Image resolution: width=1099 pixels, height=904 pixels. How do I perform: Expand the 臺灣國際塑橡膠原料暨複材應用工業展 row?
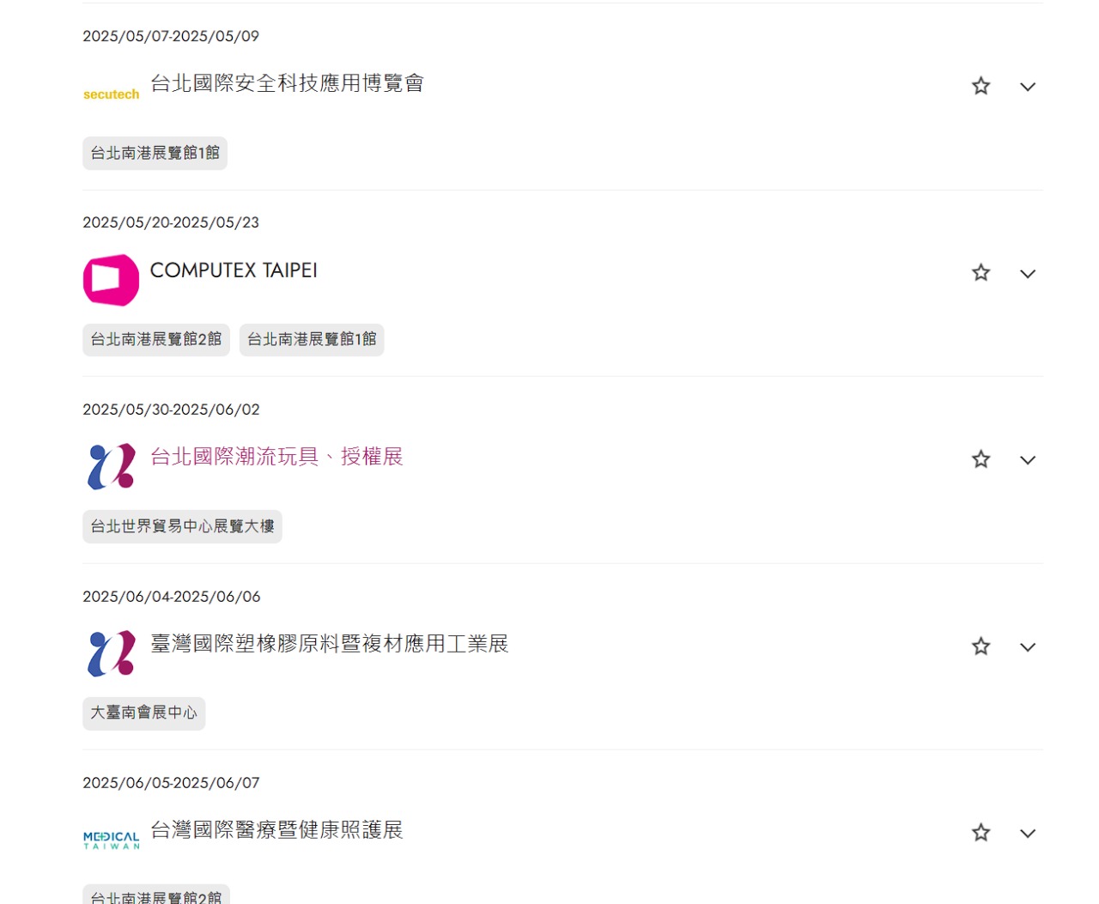click(x=1028, y=647)
